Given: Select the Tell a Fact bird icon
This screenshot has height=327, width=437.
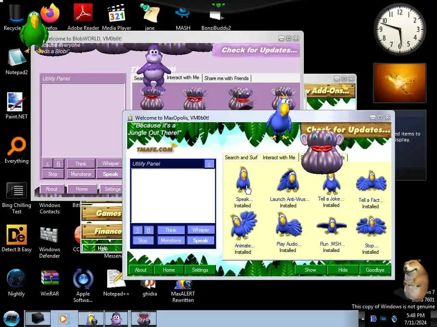Looking at the screenshot, I should pyautogui.click(x=371, y=182).
